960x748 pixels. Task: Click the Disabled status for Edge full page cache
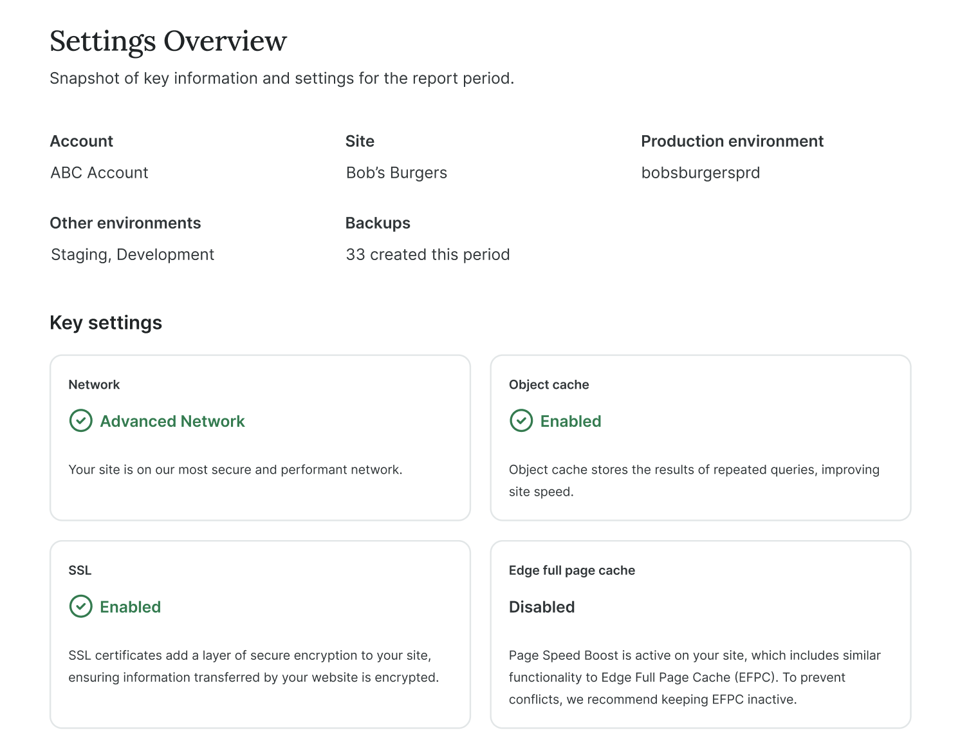(x=542, y=607)
